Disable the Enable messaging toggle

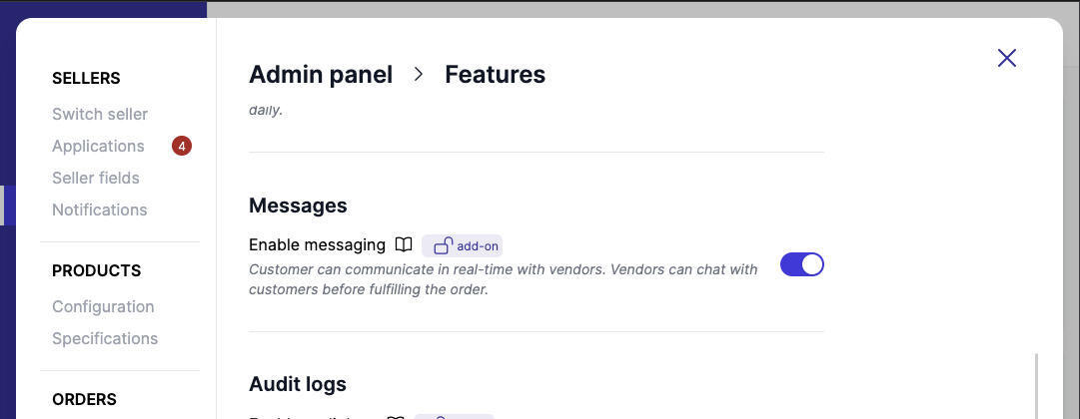point(801,265)
